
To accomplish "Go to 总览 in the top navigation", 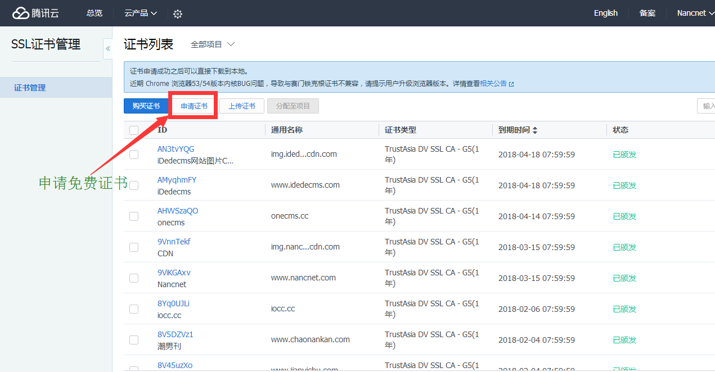I will pos(95,13).
